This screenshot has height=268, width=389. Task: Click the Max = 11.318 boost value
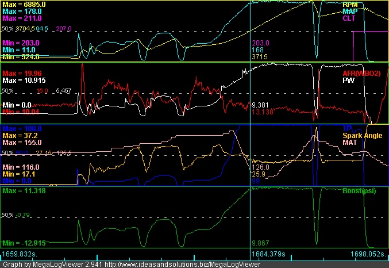click(x=24, y=191)
